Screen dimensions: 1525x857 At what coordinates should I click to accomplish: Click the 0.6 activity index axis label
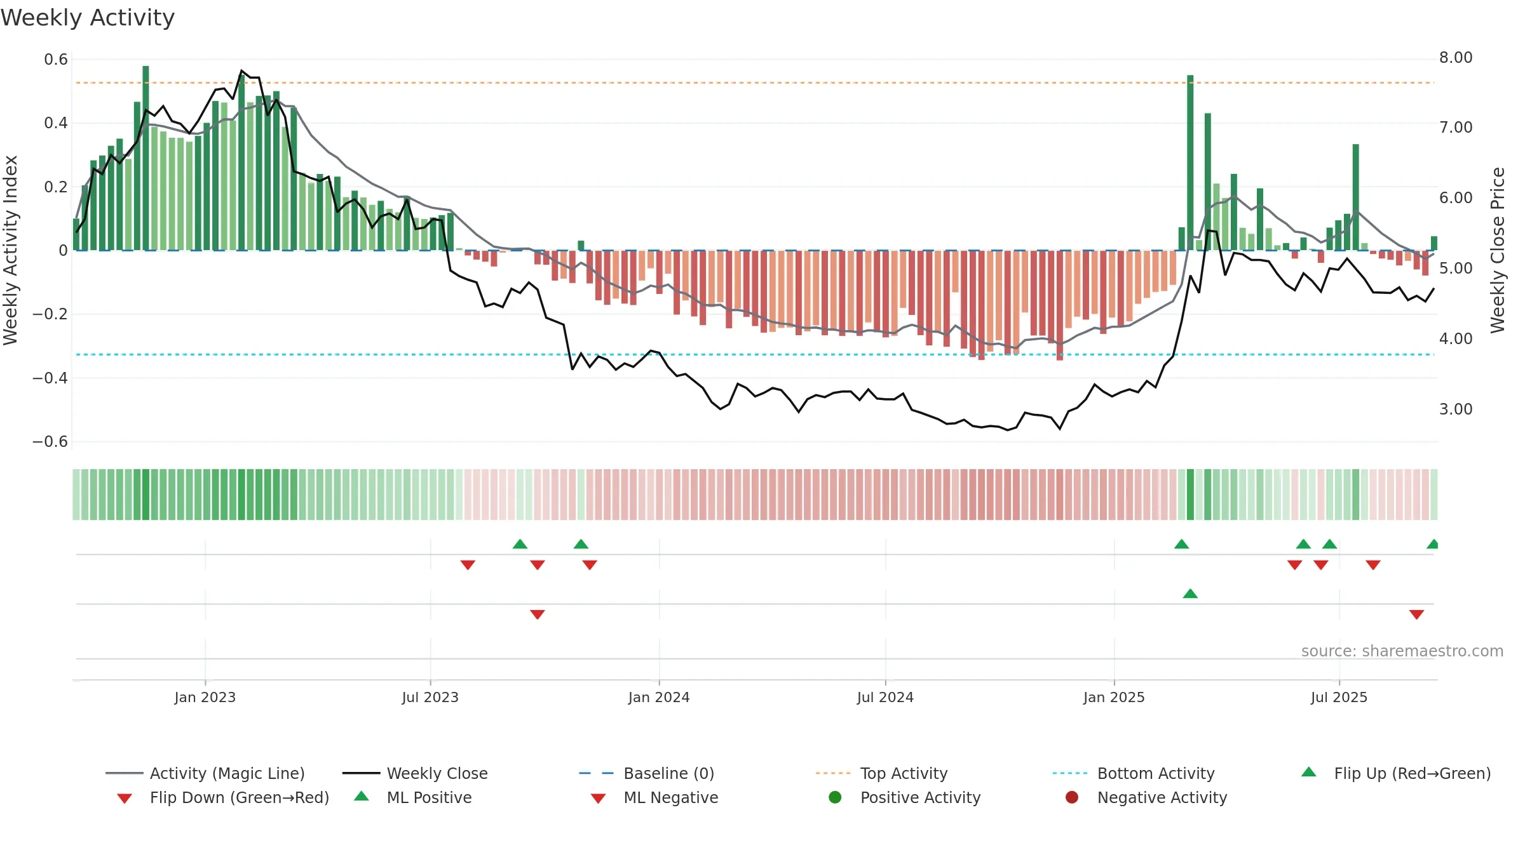[56, 60]
